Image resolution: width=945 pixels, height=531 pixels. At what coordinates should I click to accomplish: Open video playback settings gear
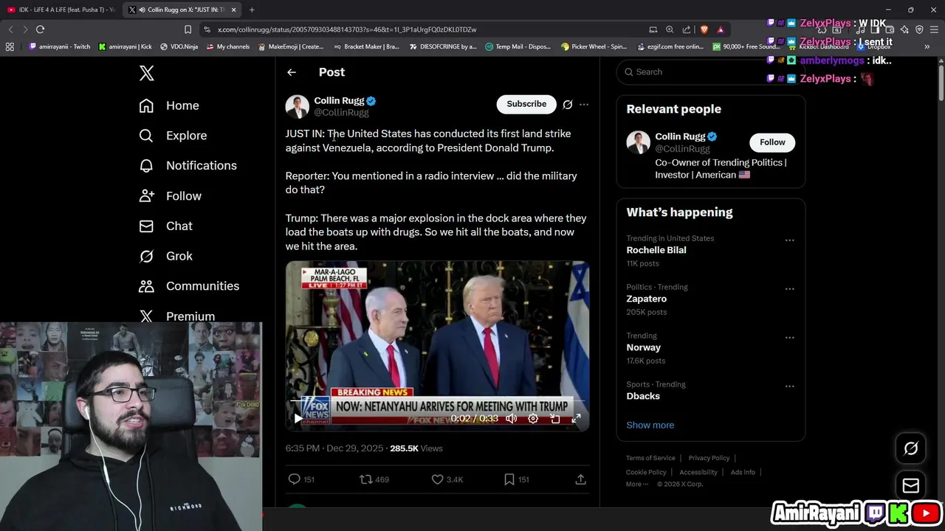pos(533,418)
